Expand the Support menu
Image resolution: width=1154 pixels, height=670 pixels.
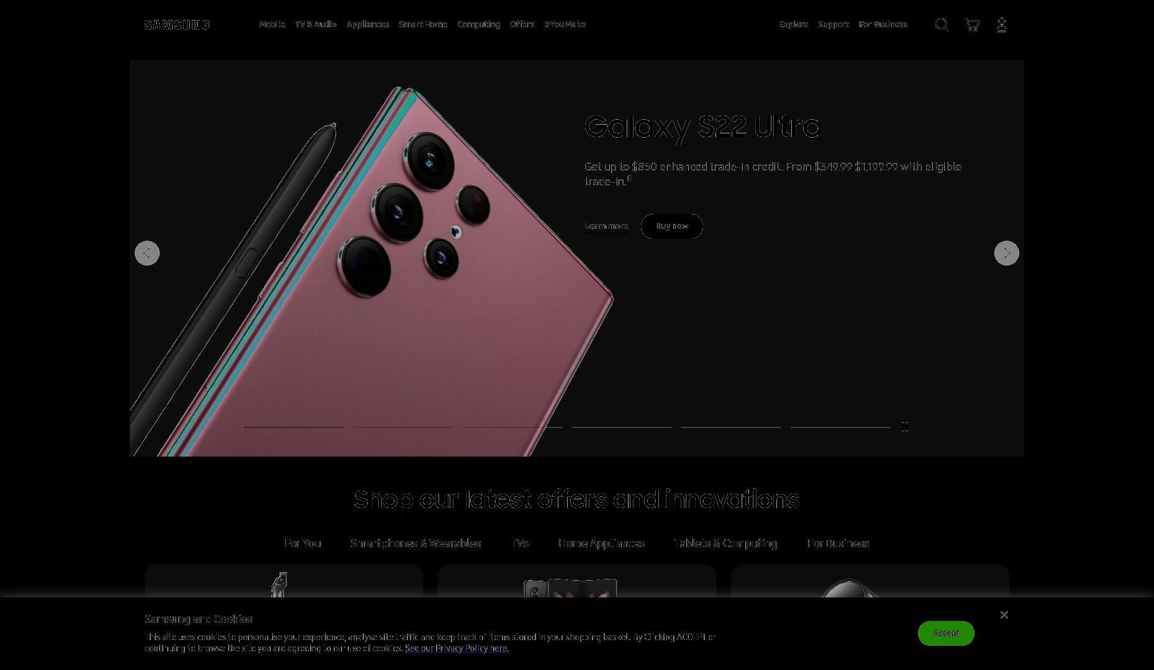(x=833, y=24)
